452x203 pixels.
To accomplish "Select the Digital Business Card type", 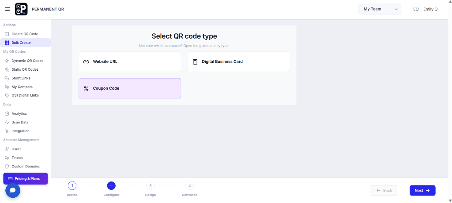I will [x=238, y=62].
